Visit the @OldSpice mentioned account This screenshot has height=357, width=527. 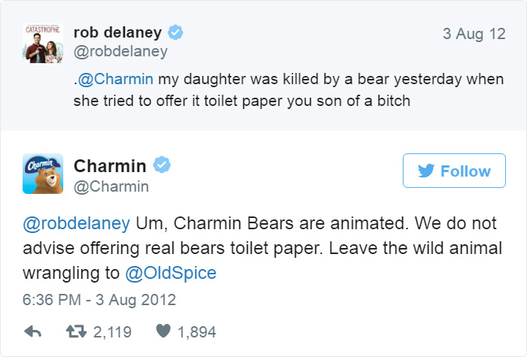pos(171,273)
